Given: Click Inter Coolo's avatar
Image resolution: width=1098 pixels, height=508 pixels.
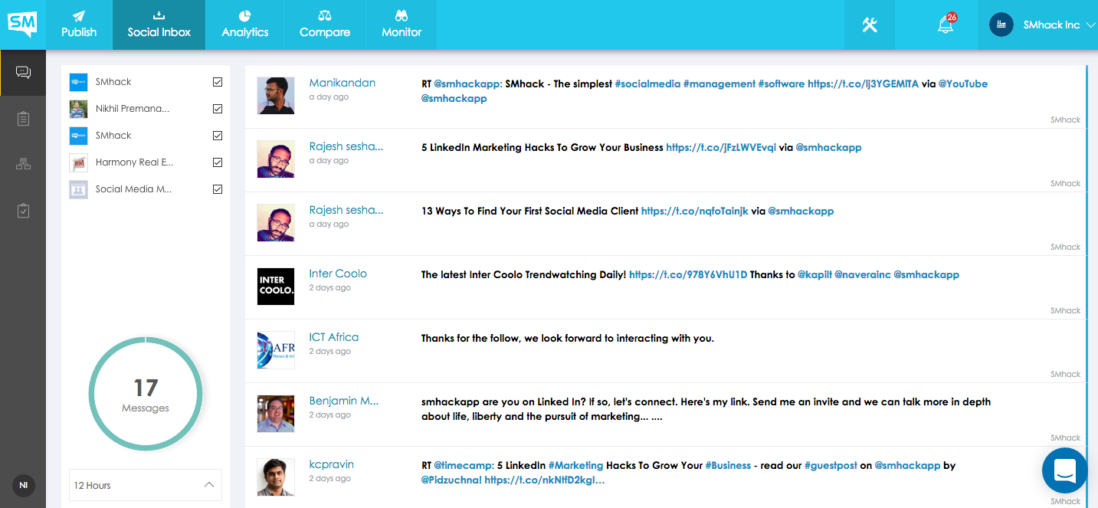Looking at the screenshot, I should (276, 287).
